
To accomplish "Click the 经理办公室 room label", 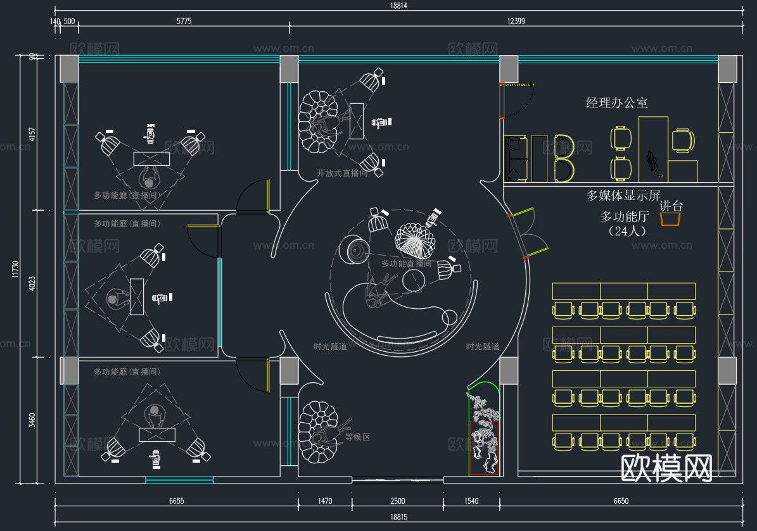I will 616,103.
